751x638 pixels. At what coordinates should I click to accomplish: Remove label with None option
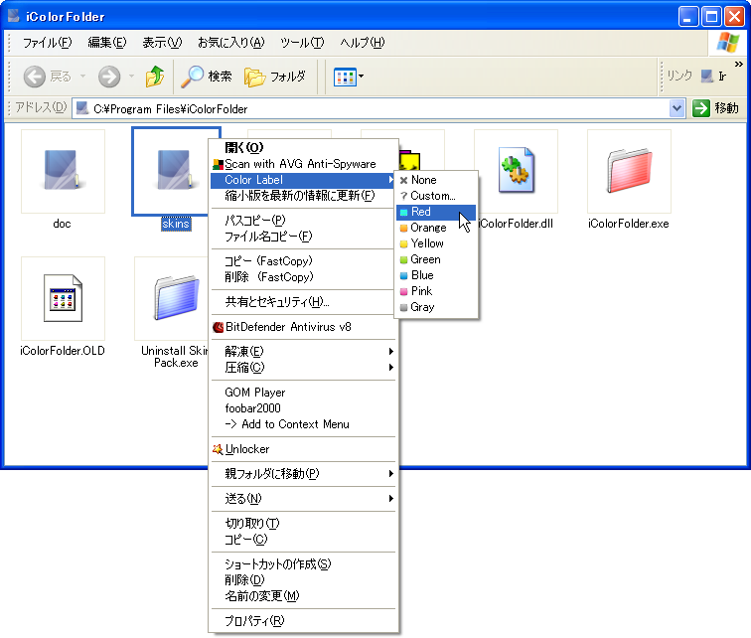click(x=436, y=180)
